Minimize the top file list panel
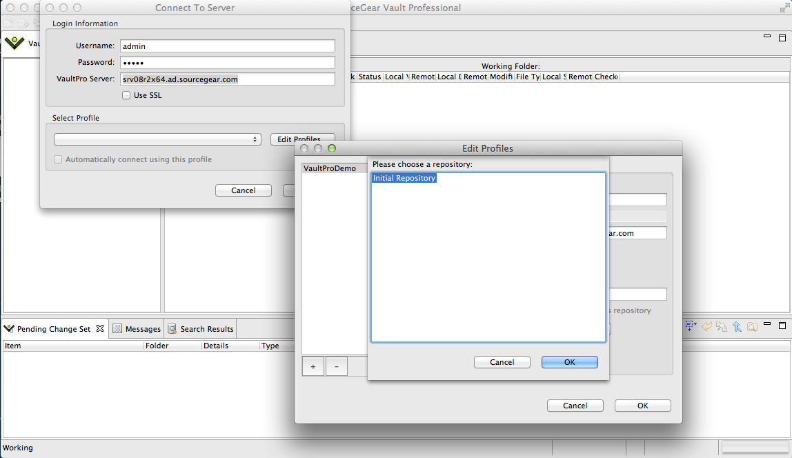The image size is (792, 458). click(767, 36)
